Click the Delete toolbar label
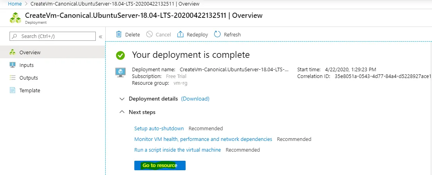Image resolution: width=432 pixels, height=175 pixels. point(132,34)
